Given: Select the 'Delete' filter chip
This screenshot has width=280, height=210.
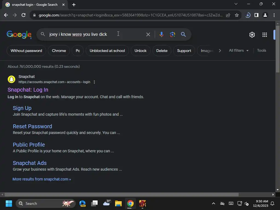Looking at the screenshot, I should coord(162,51).
